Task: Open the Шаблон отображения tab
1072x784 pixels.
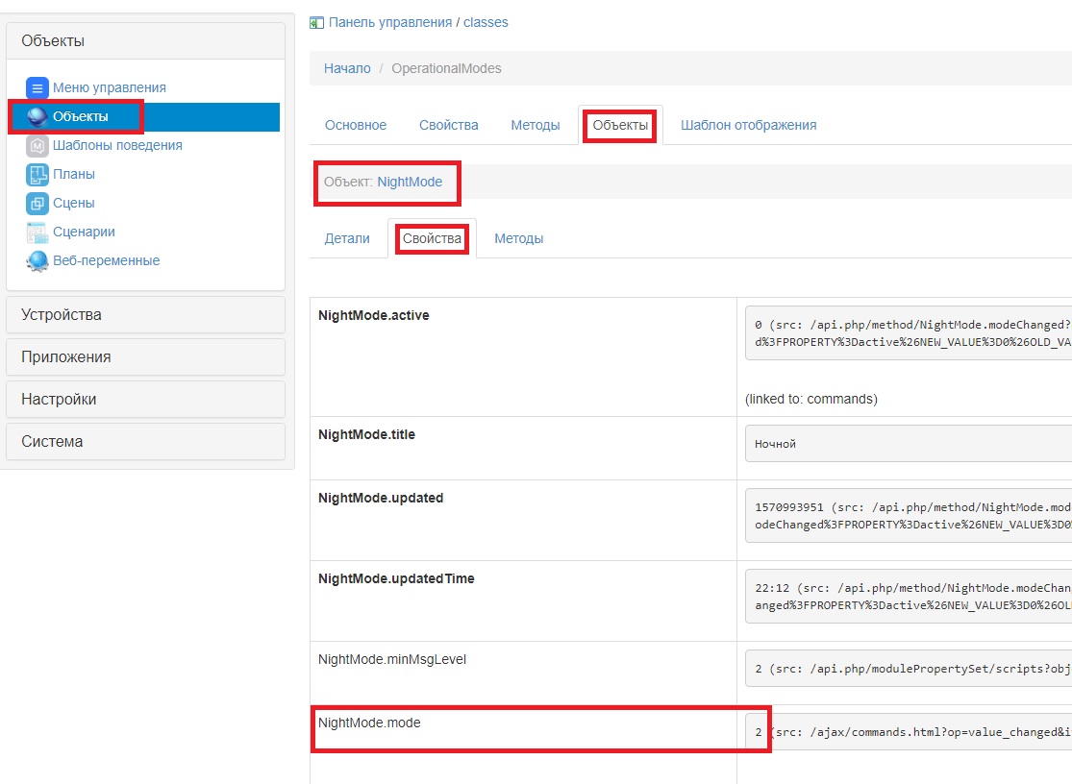Action: point(749,124)
